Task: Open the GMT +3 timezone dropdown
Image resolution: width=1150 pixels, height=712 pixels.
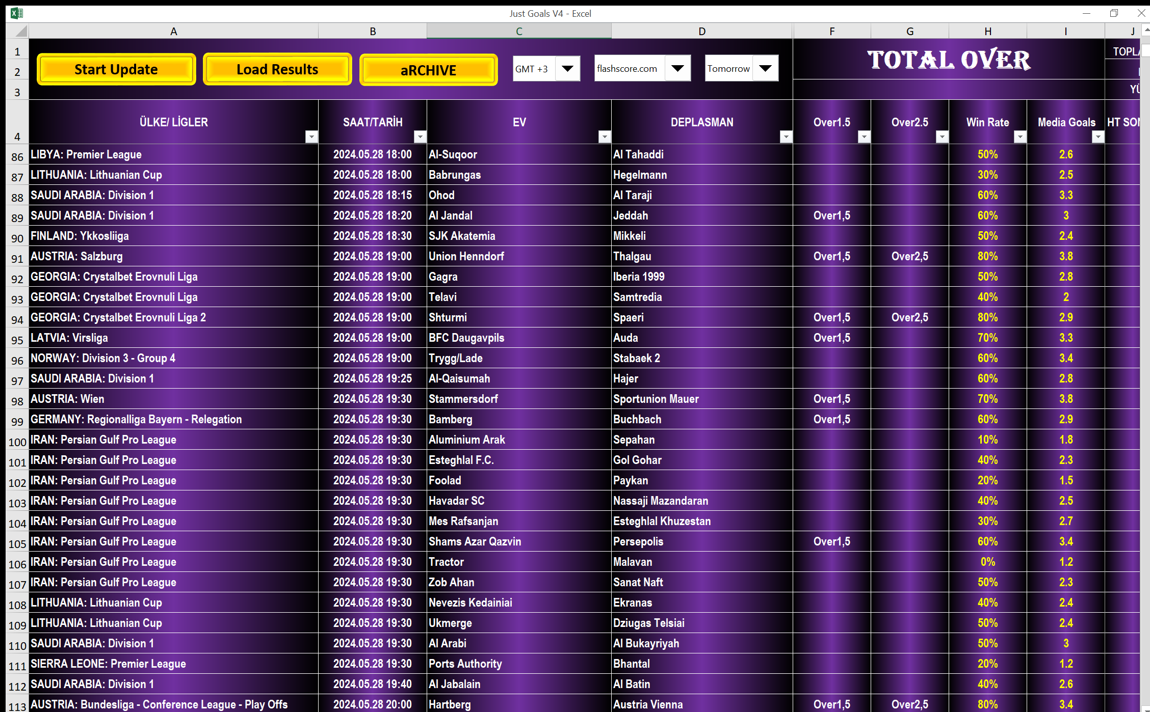Action: pos(567,68)
